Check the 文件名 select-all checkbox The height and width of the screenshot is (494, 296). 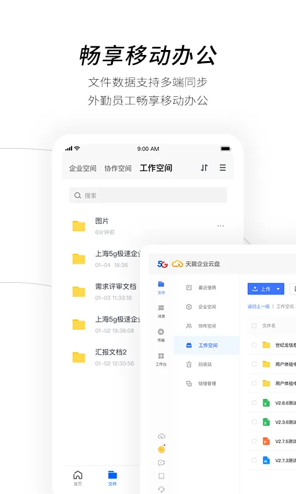pyautogui.click(x=254, y=326)
